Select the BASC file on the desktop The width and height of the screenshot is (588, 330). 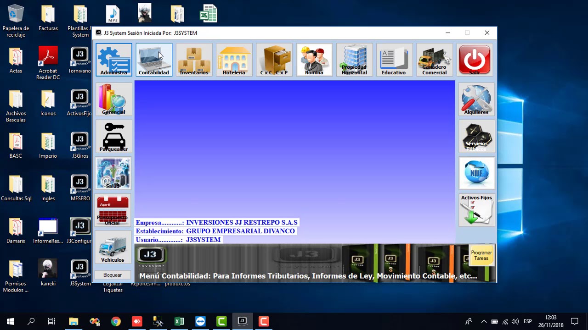16,146
